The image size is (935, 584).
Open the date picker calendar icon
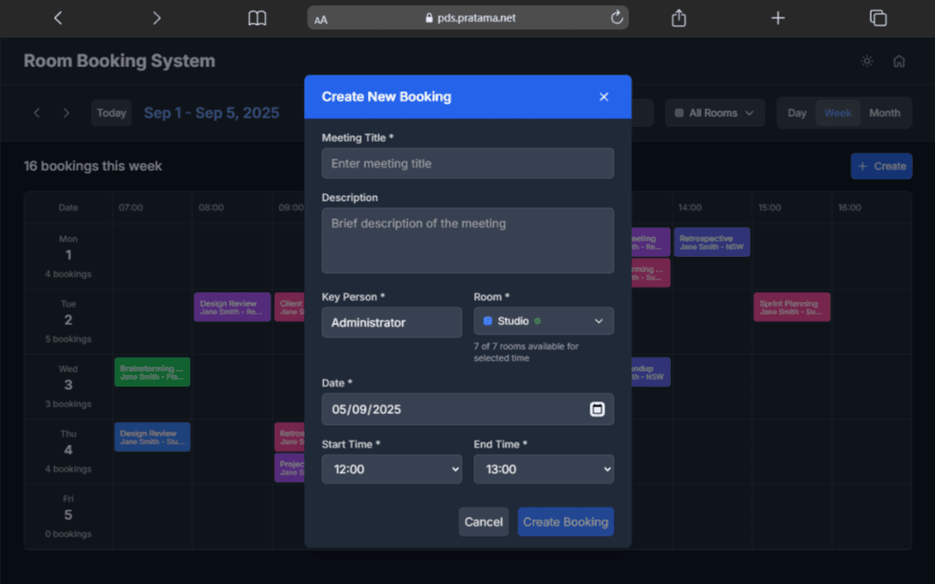coord(597,409)
